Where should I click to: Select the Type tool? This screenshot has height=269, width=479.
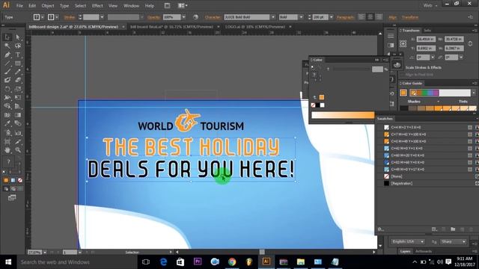tap(18, 55)
